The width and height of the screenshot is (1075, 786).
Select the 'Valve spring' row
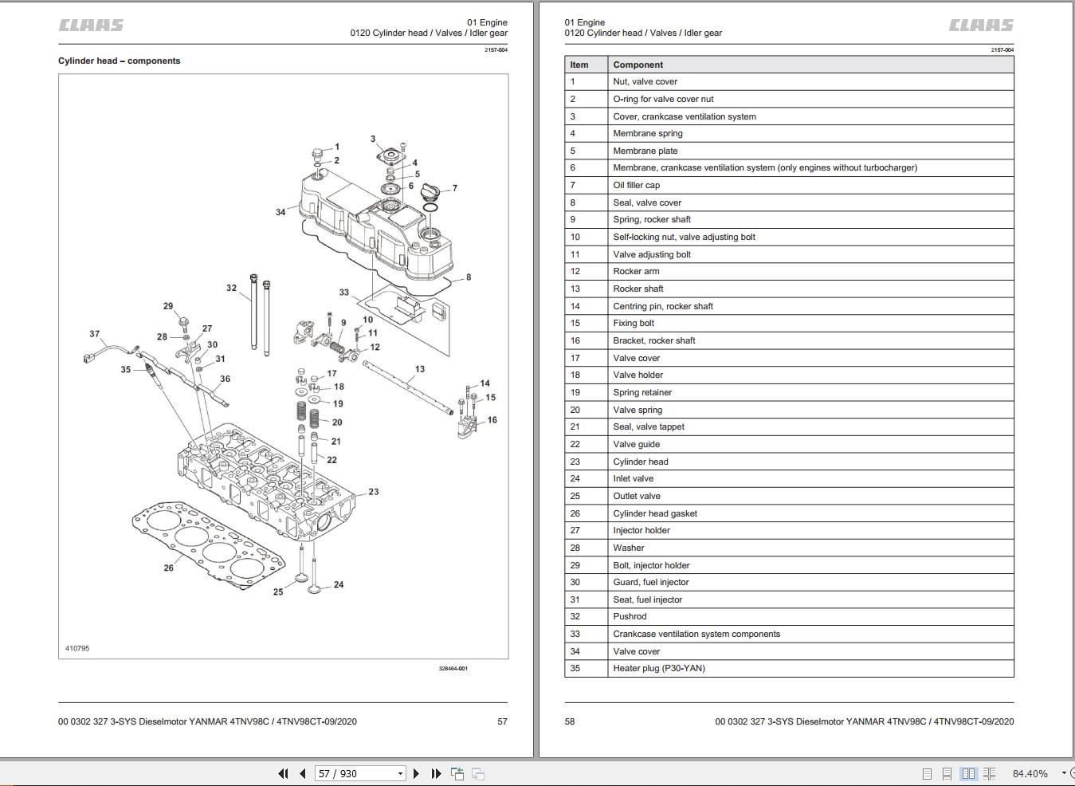789,410
